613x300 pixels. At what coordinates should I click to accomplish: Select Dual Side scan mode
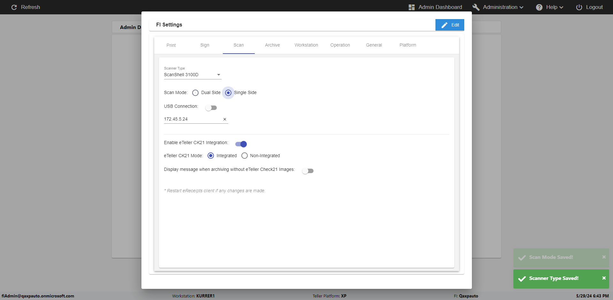(x=195, y=93)
